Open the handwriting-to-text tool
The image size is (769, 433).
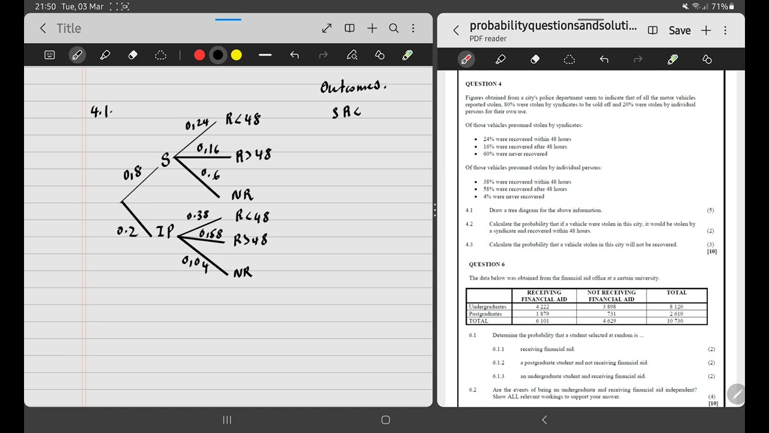click(x=352, y=55)
